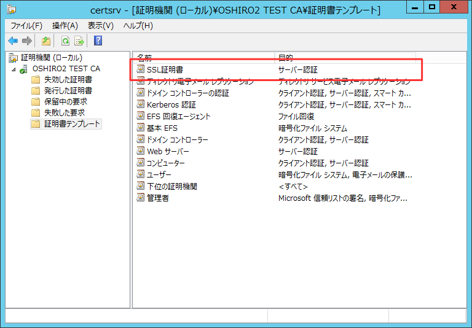This screenshot has width=472, height=328.
Task: Minimize the certsrv window
Action: (x=415, y=7)
